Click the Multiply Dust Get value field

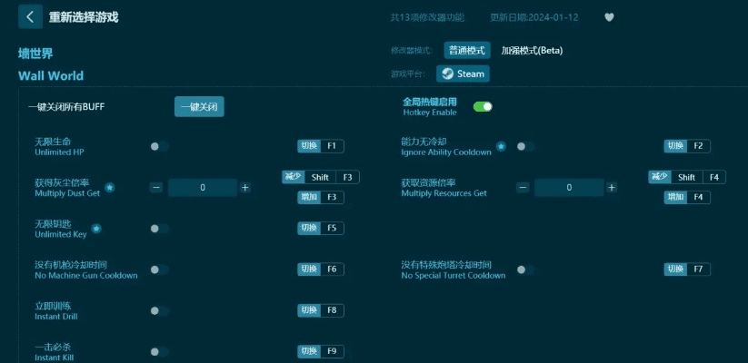(x=203, y=188)
